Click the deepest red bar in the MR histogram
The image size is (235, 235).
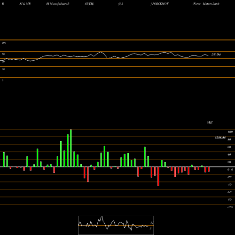[158, 176]
